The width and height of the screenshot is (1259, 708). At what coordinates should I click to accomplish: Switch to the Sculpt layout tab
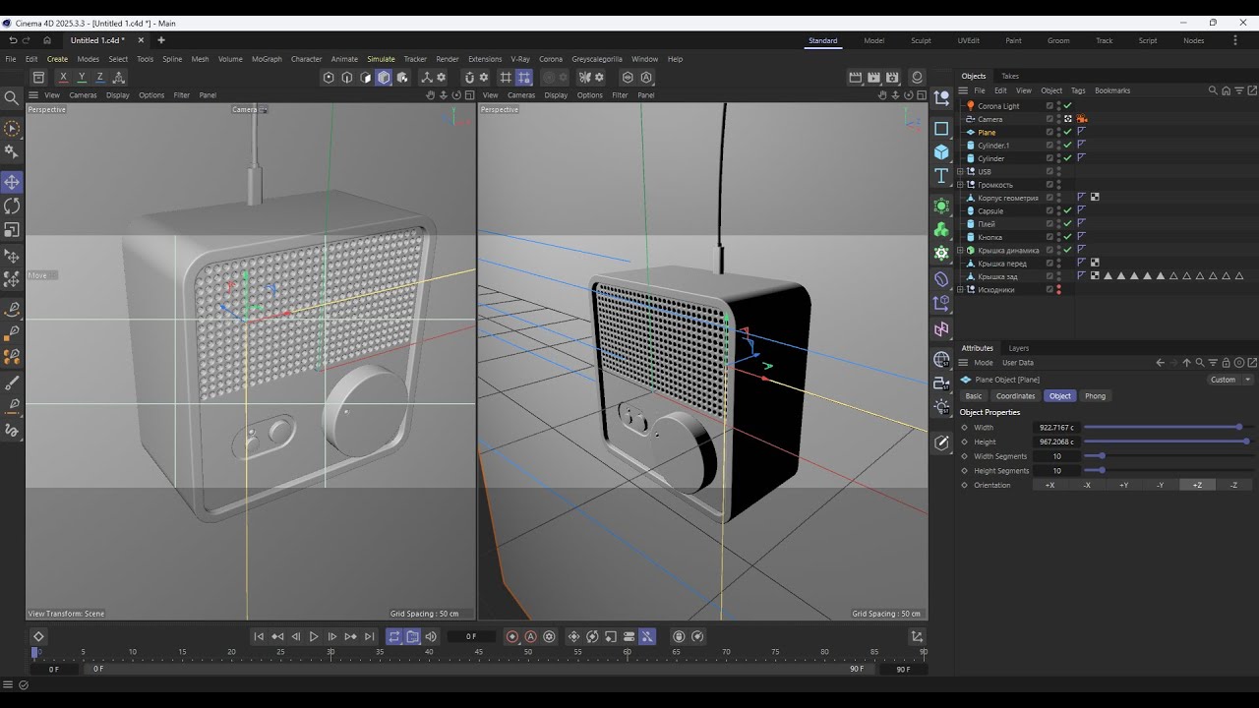point(921,40)
